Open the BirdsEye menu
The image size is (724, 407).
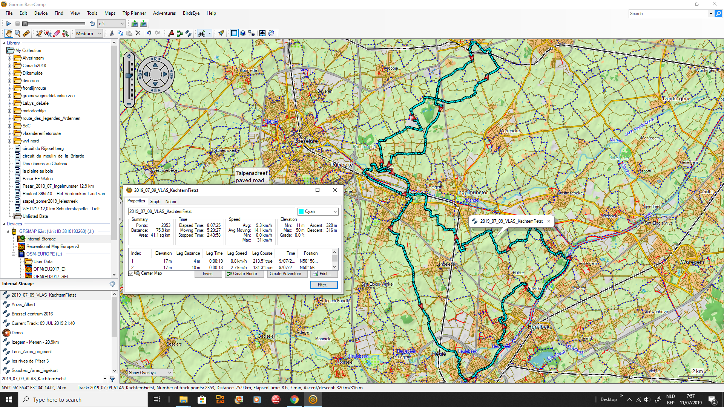pyautogui.click(x=191, y=13)
